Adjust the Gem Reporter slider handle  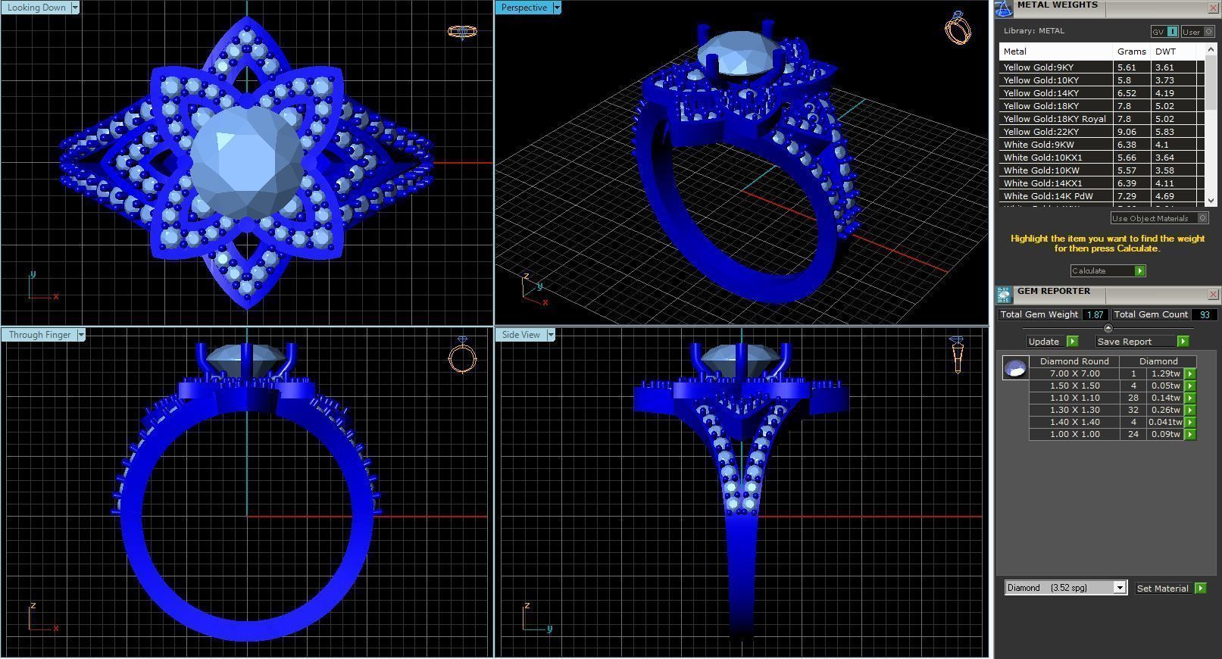[x=1108, y=328]
